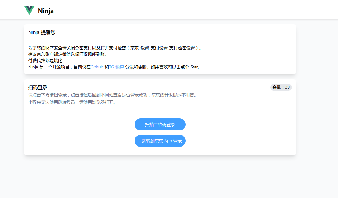
Task: Click the text 请点击下方按钮登录
Action: [x=47, y=95]
